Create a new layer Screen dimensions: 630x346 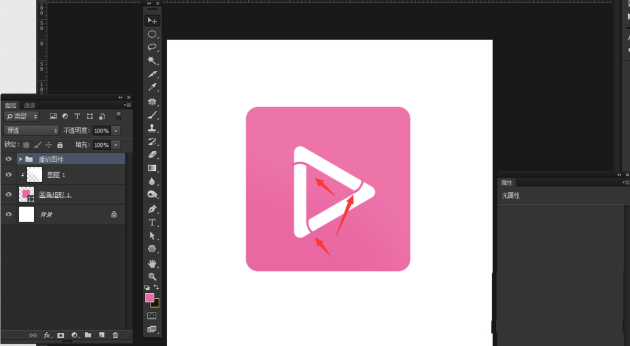point(101,335)
